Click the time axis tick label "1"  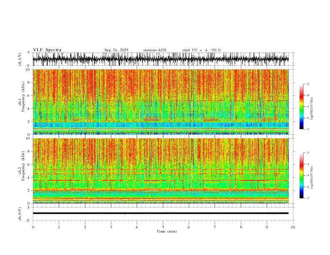pos(59,227)
